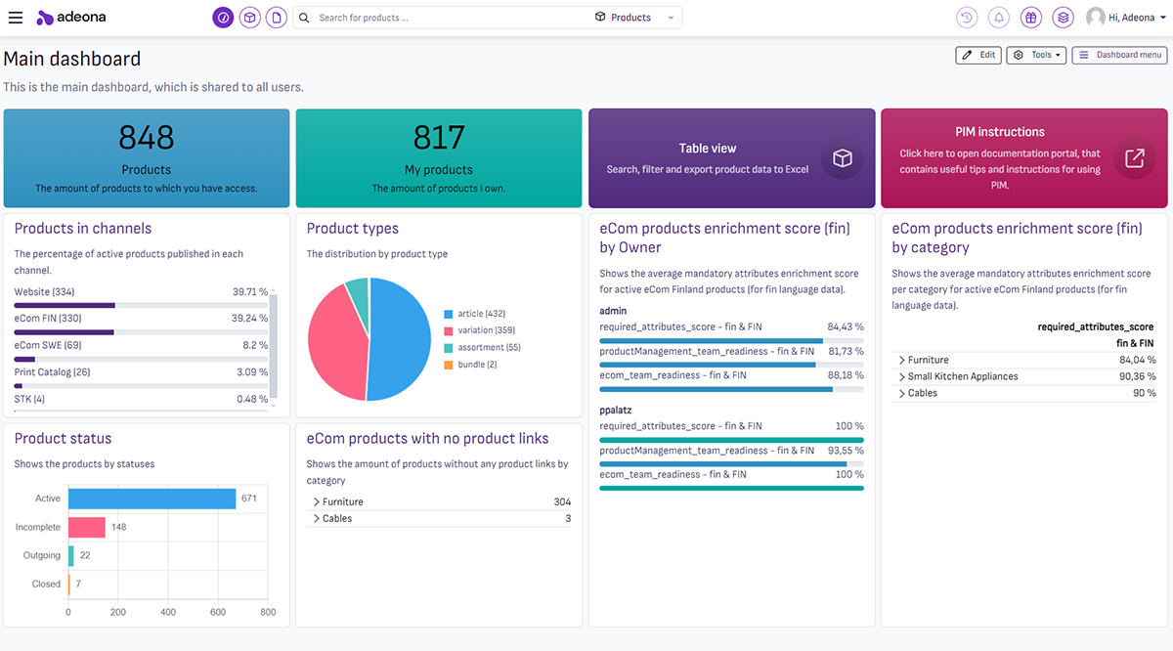
Task: Click the document page icon in top bar
Action: pyautogui.click(x=277, y=18)
